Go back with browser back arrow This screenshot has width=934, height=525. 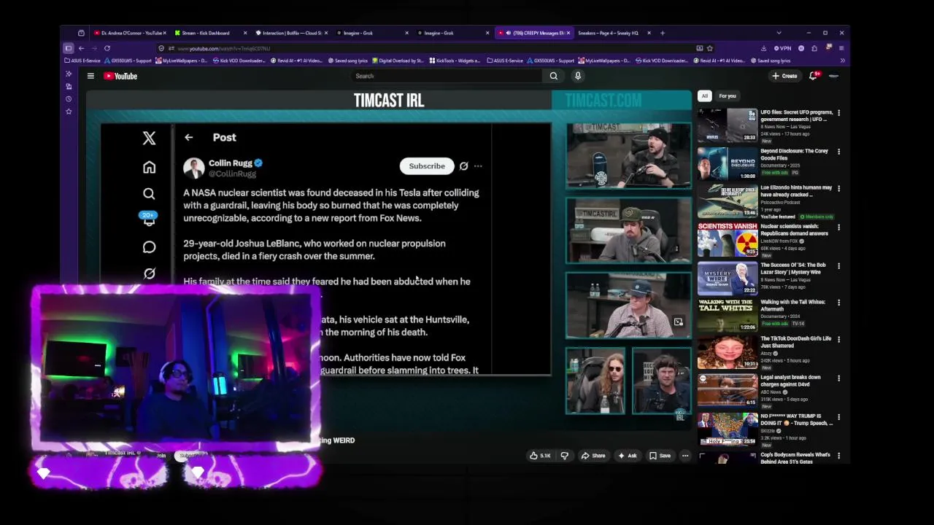click(x=82, y=48)
